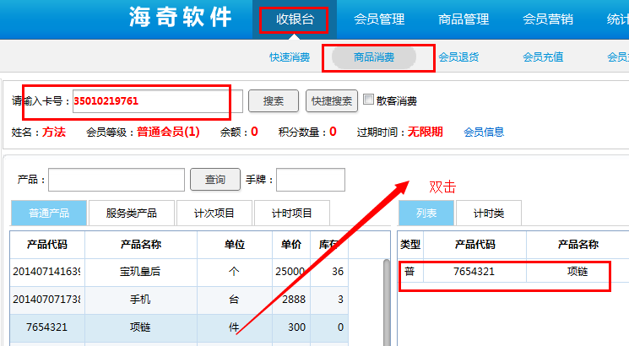Switch to 会员退货 sub-tab
The height and width of the screenshot is (346, 629).
(x=458, y=57)
